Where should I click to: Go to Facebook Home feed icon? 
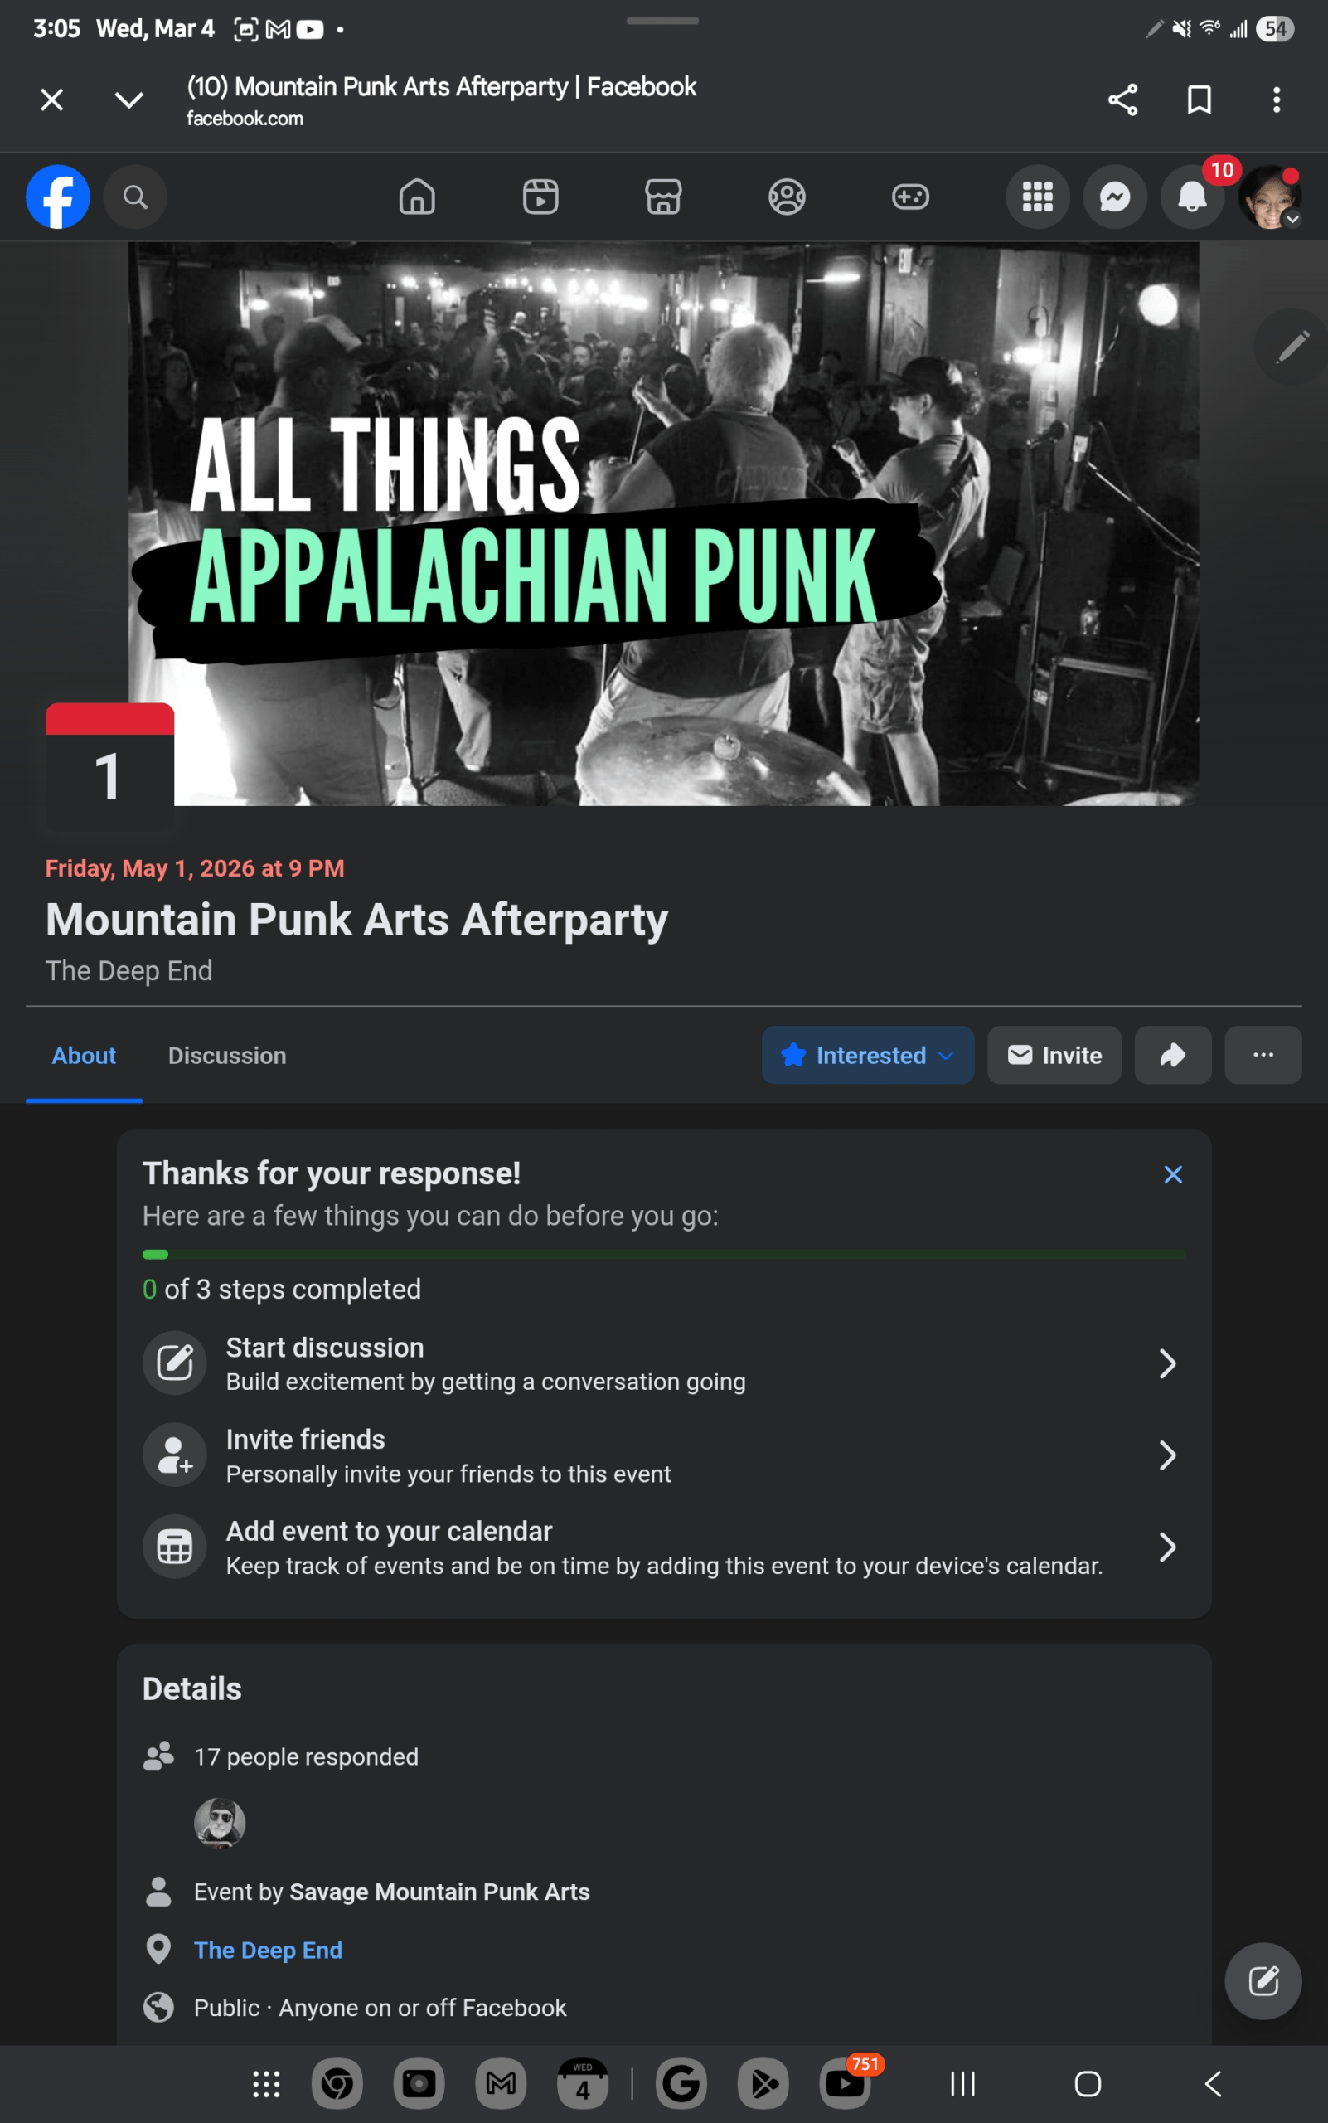coord(417,197)
